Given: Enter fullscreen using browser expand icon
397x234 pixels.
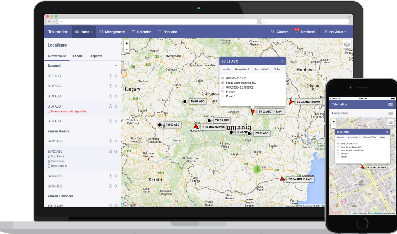Looking at the screenshot, I should pos(349,17).
